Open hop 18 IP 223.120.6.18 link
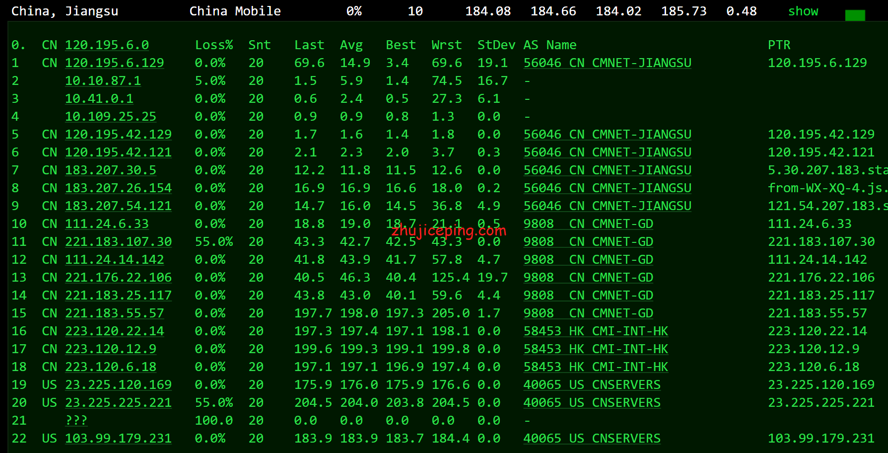The image size is (888, 453). pos(111,367)
